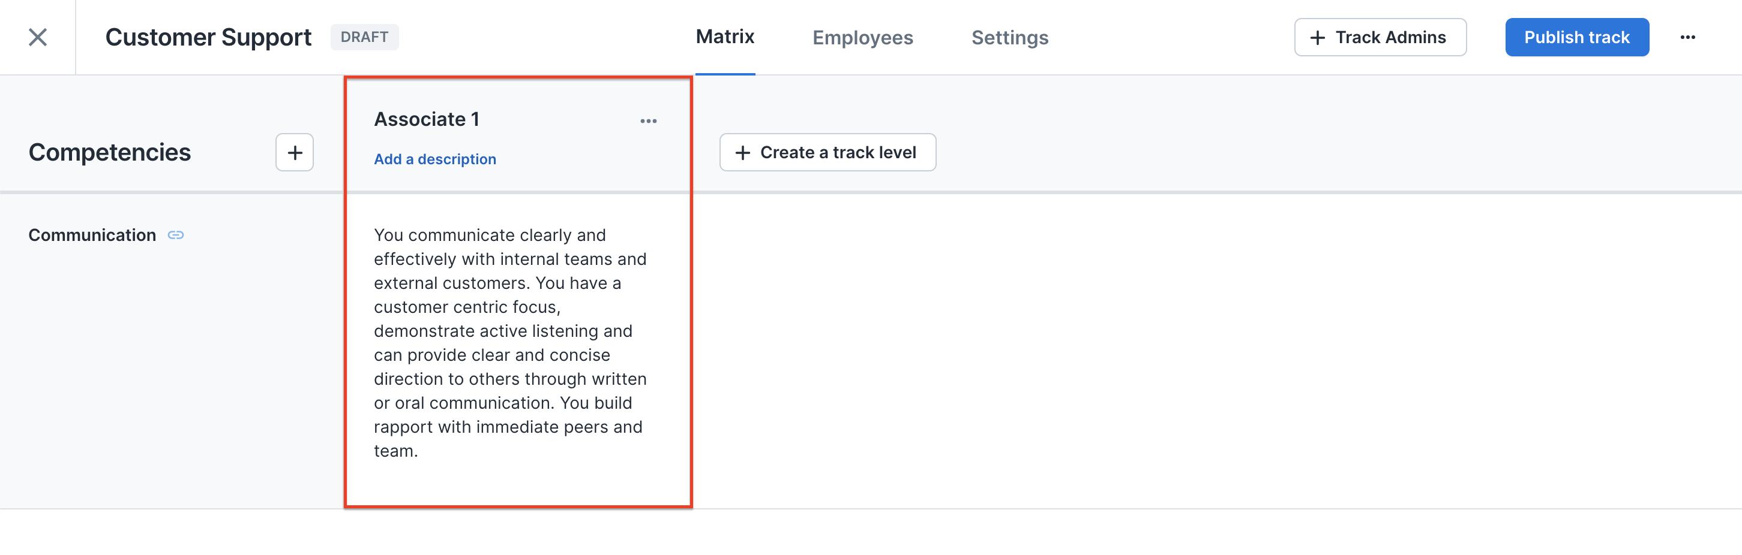Close the Customer Support track editor
The width and height of the screenshot is (1742, 555).
[38, 37]
